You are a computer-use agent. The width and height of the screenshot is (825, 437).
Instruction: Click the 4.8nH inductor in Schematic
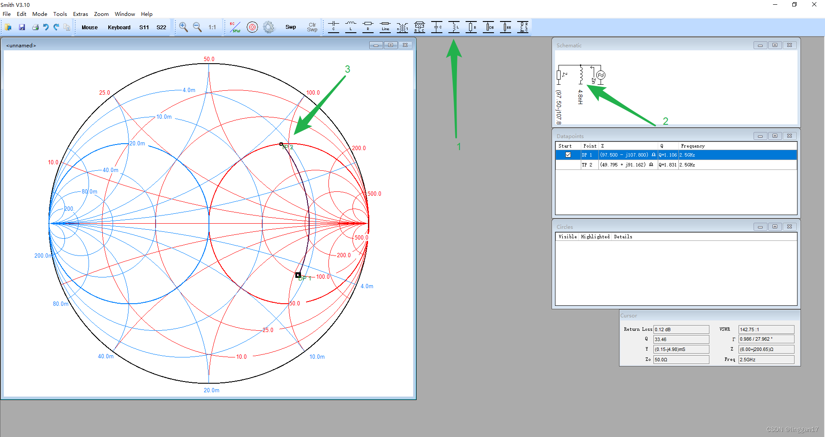[x=580, y=74]
